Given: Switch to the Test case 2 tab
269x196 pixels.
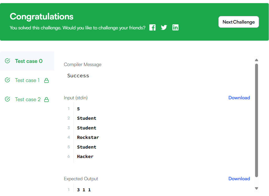Looking at the screenshot, I should [27, 99].
